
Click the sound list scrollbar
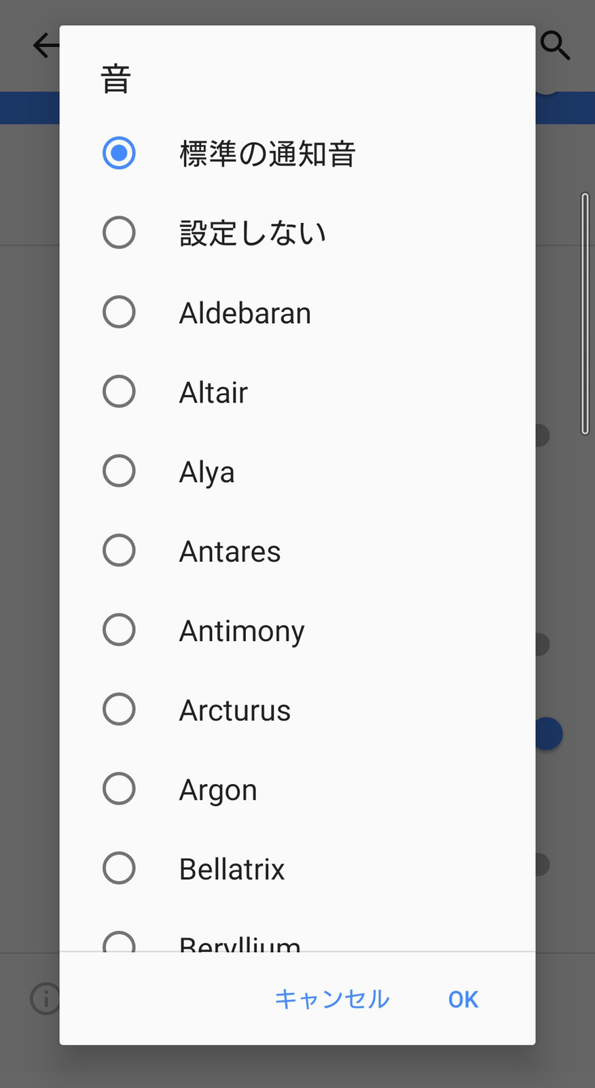585,313
